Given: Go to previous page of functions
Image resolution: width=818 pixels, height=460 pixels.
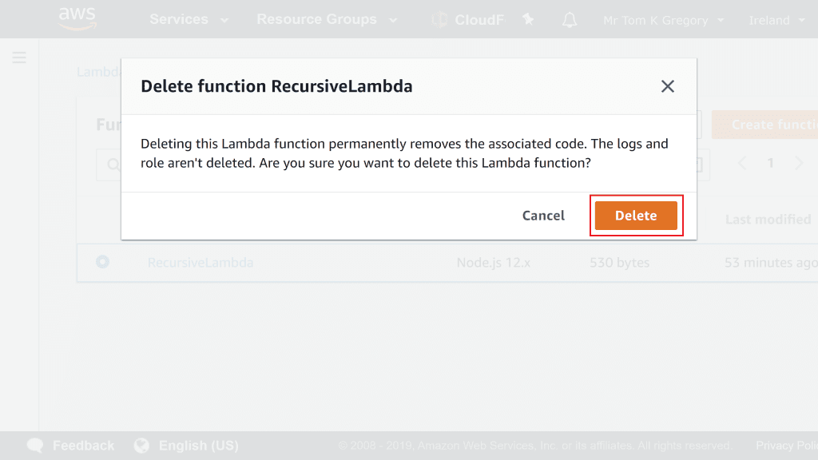Looking at the screenshot, I should (x=742, y=163).
